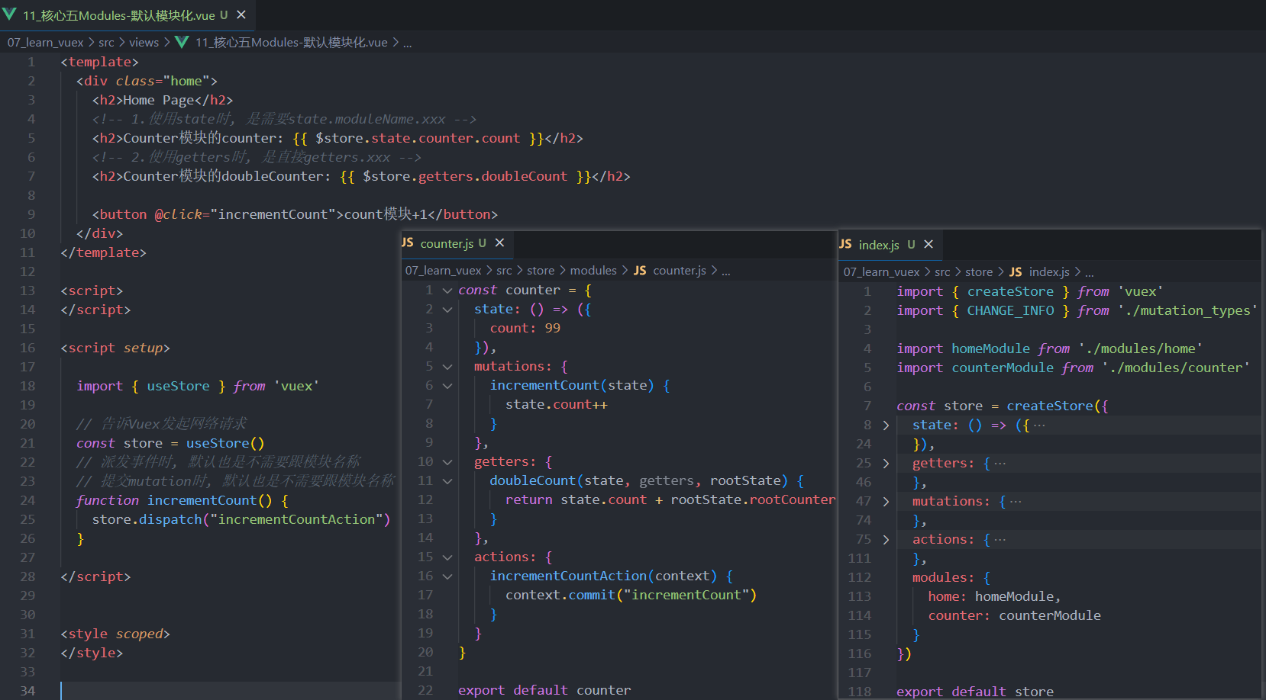Click './modules/home' path in index.js
This screenshot has width=1266, height=700.
coord(1141,348)
